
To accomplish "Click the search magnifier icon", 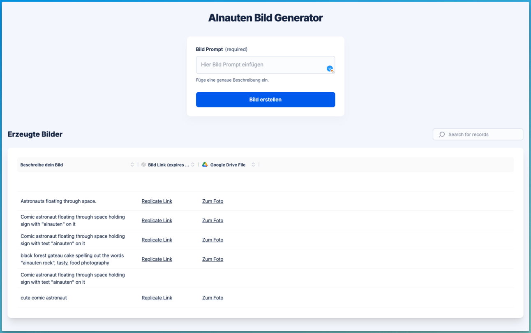I will [442, 135].
